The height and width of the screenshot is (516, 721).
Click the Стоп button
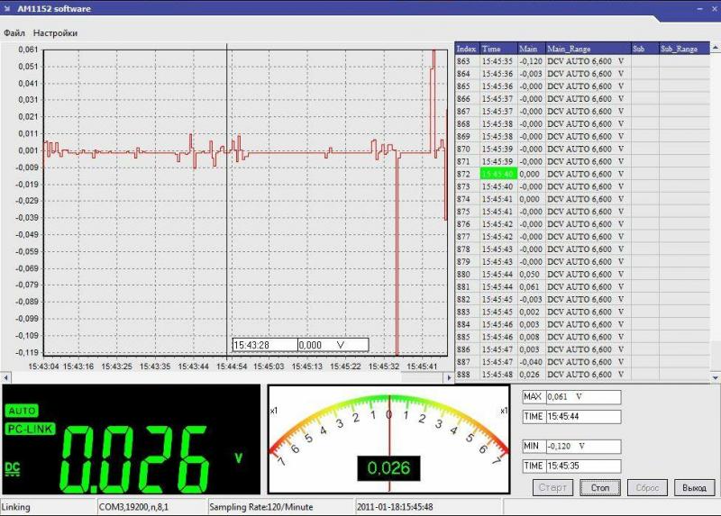click(600, 487)
